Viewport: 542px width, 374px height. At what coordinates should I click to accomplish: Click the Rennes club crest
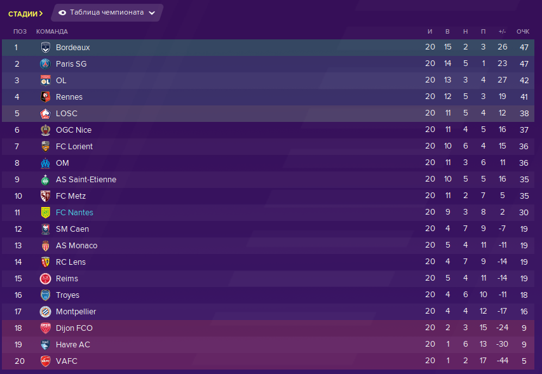pos(45,97)
